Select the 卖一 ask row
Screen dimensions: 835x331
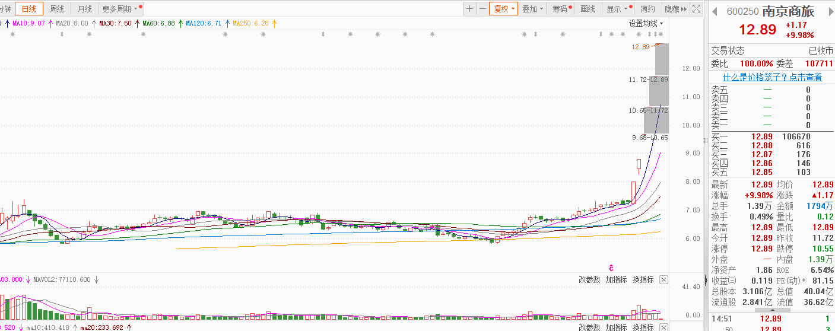[x=771, y=125]
